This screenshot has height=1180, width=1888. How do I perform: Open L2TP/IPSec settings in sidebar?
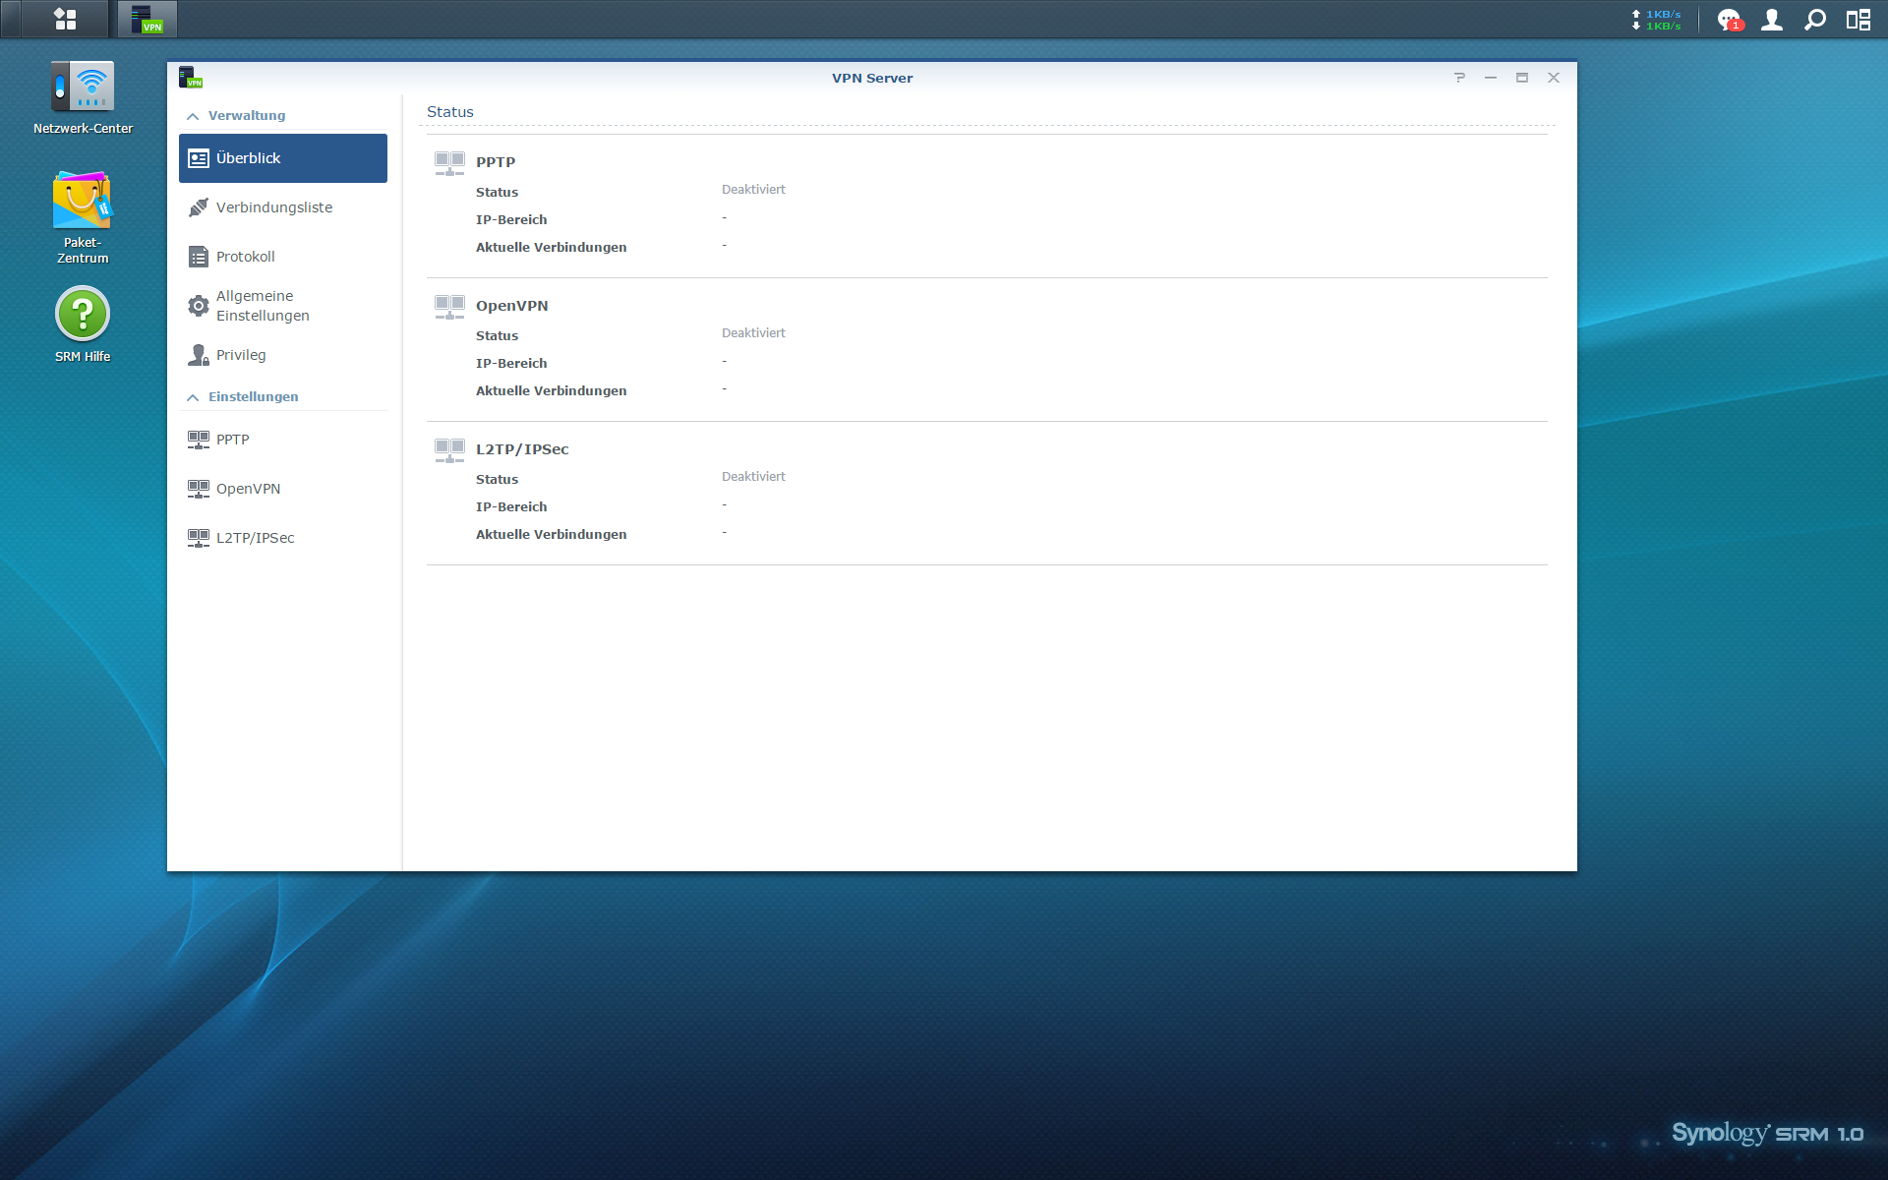[255, 538]
